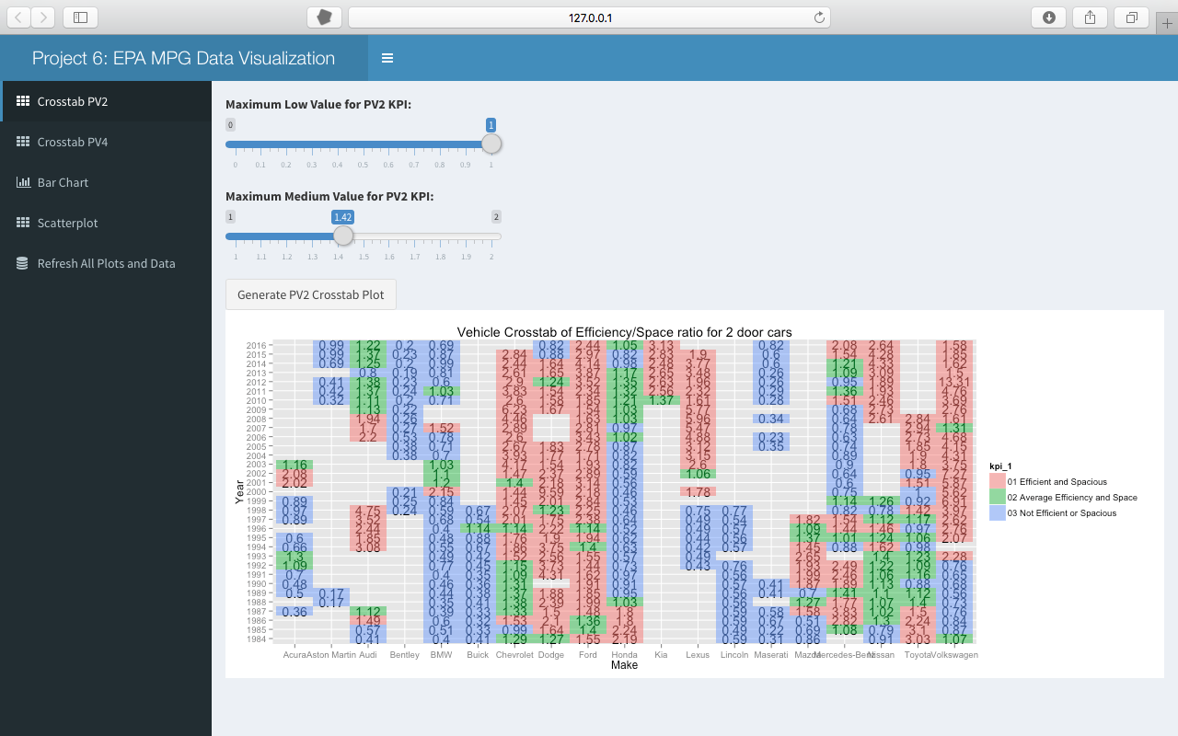The height and width of the screenshot is (736, 1178).
Task: Click the plot title text
Action: [x=625, y=332]
